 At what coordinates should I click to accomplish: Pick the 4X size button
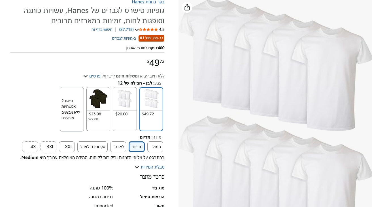coord(30,147)
